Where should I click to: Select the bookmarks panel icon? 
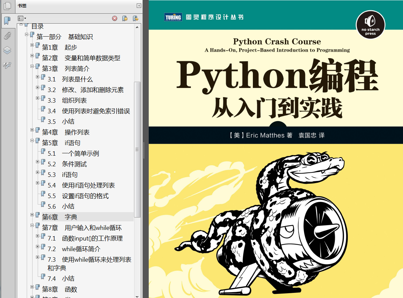8,21
